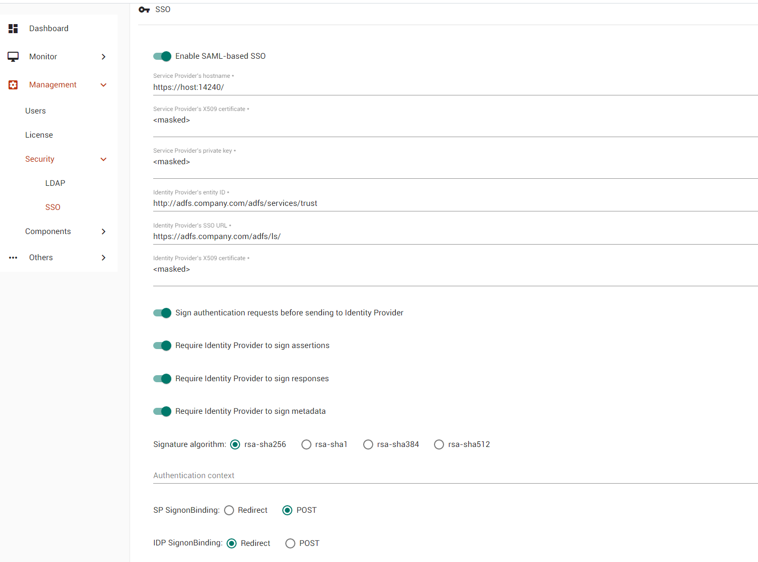Image resolution: width=758 pixels, height=562 pixels.
Task: Expand the Monitor section
Action: point(103,56)
